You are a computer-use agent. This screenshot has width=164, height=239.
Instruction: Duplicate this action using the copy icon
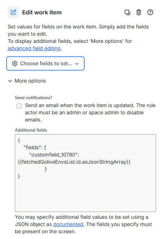click(127, 12)
